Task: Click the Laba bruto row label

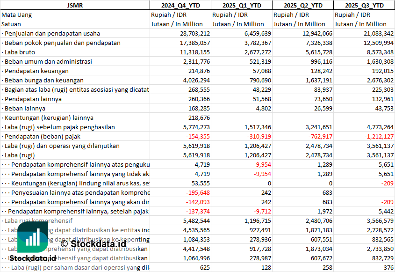Action: 20,52
